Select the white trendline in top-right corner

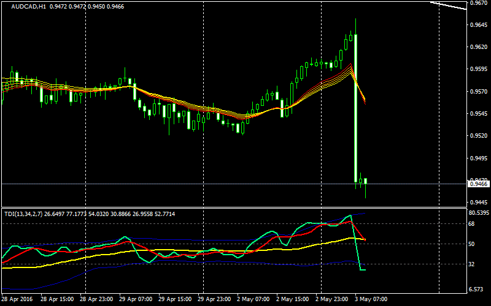(x=448, y=6)
